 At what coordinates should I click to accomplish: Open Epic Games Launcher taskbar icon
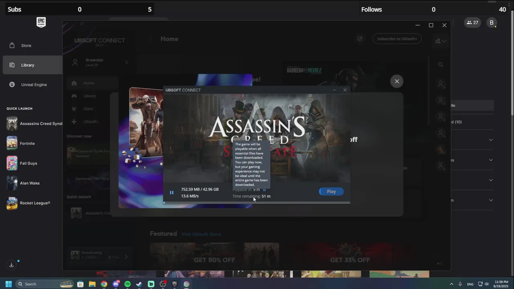point(174,284)
